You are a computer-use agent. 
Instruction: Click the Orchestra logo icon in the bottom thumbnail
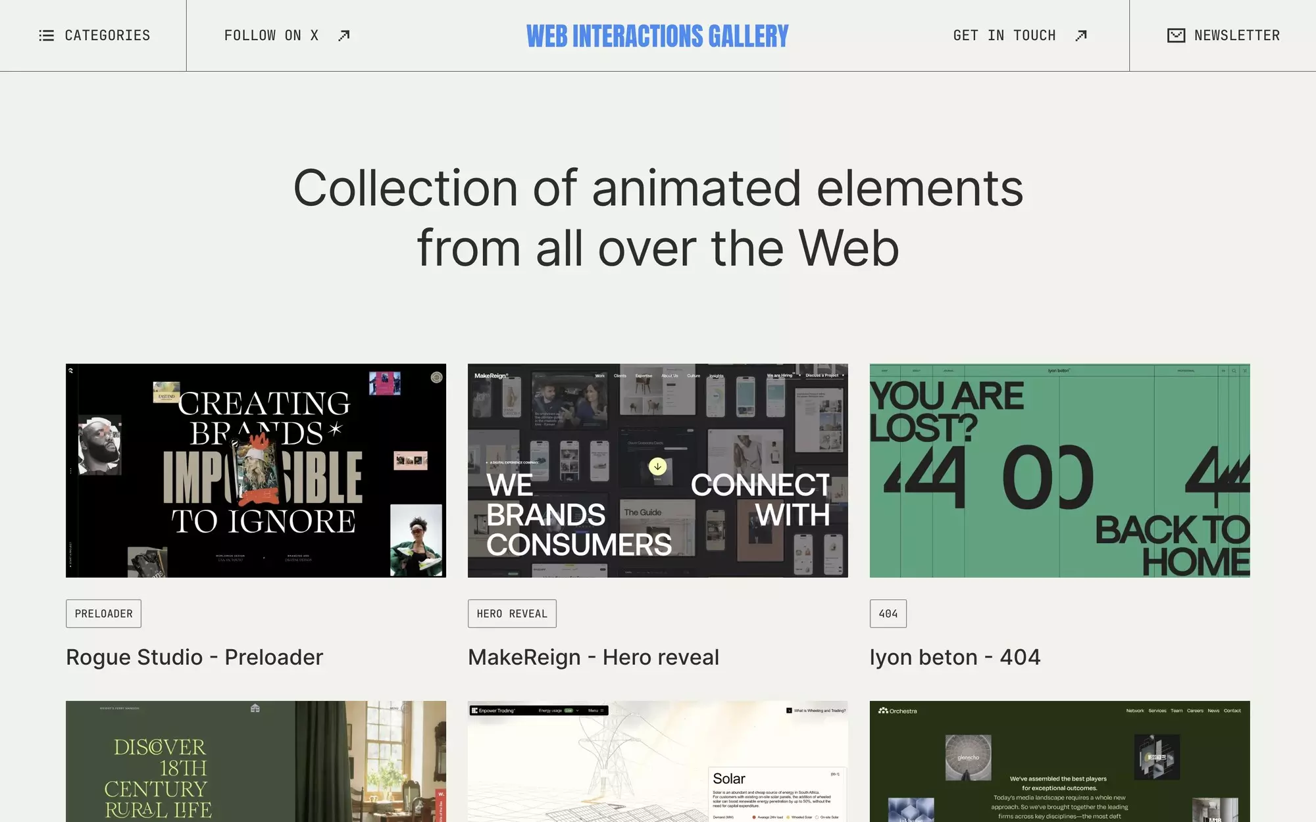[882, 711]
